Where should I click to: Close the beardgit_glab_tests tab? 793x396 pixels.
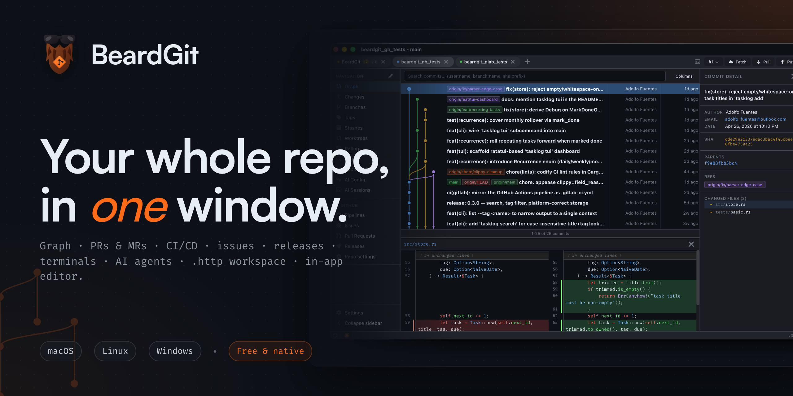pos(513,62)
